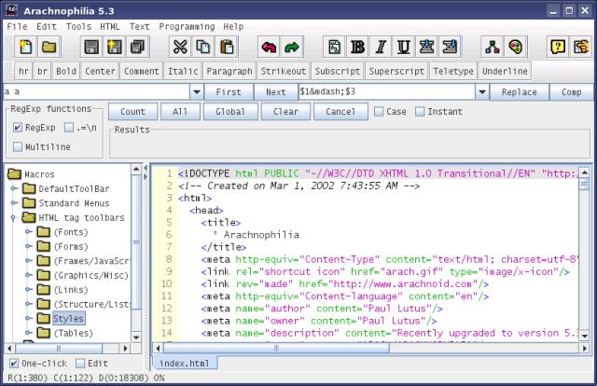Expand the DefaultToolBar tree node
The height and width of the screenshot is (386, 597).
(x=14, y=188)
